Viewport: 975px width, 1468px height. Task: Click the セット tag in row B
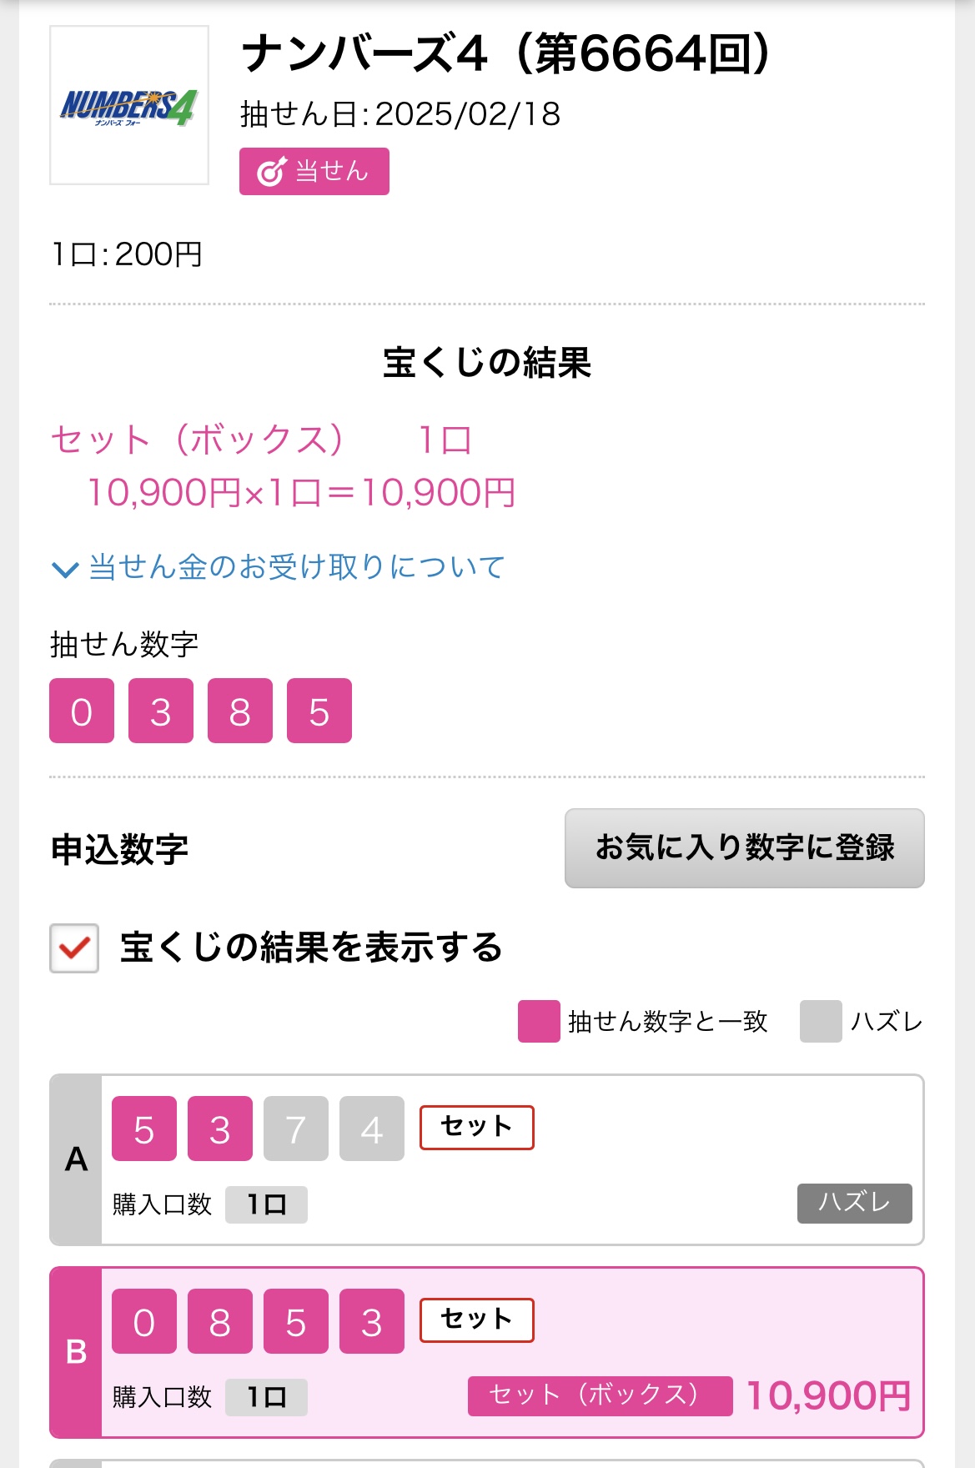pos(477,1320)
